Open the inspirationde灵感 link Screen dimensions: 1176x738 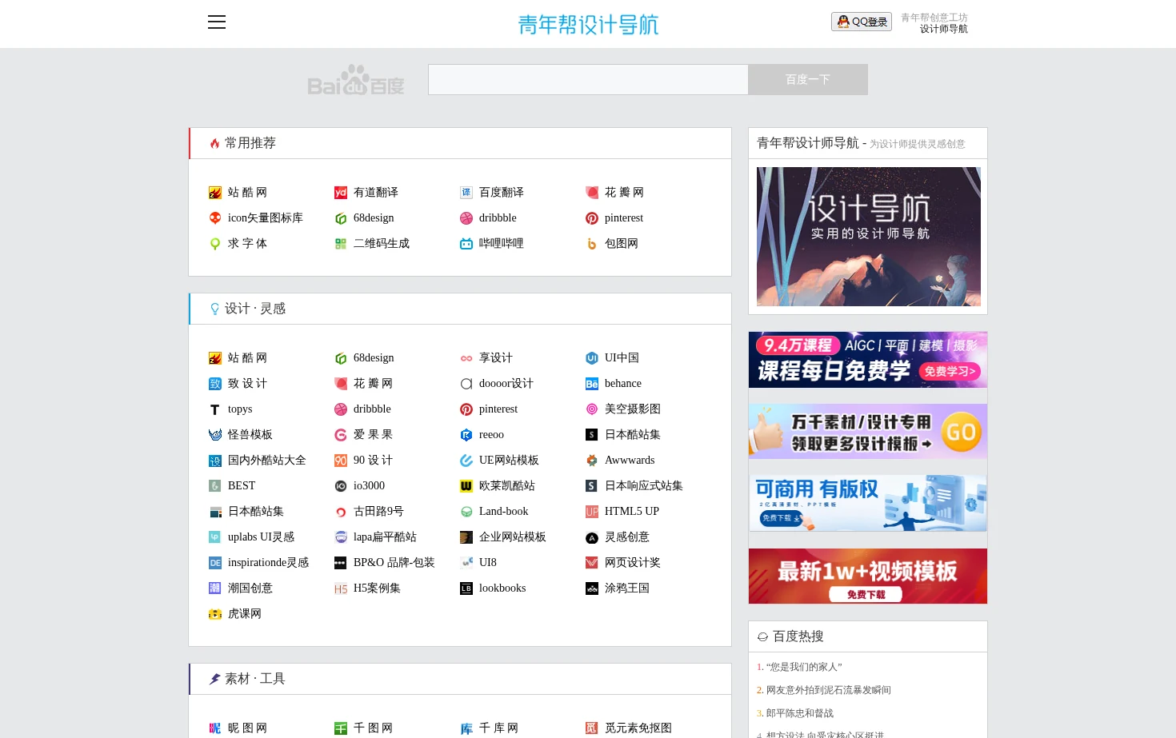[268, 563]
